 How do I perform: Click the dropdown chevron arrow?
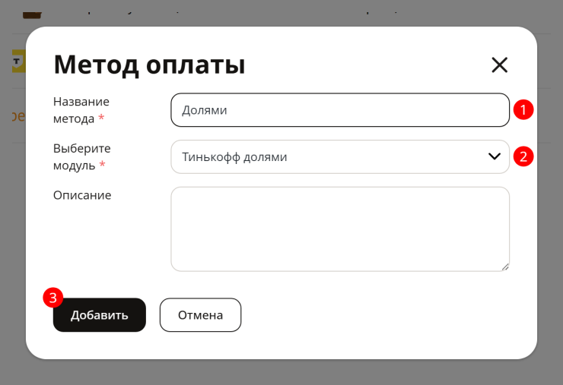pyautogui.click(x=495, y=156)
